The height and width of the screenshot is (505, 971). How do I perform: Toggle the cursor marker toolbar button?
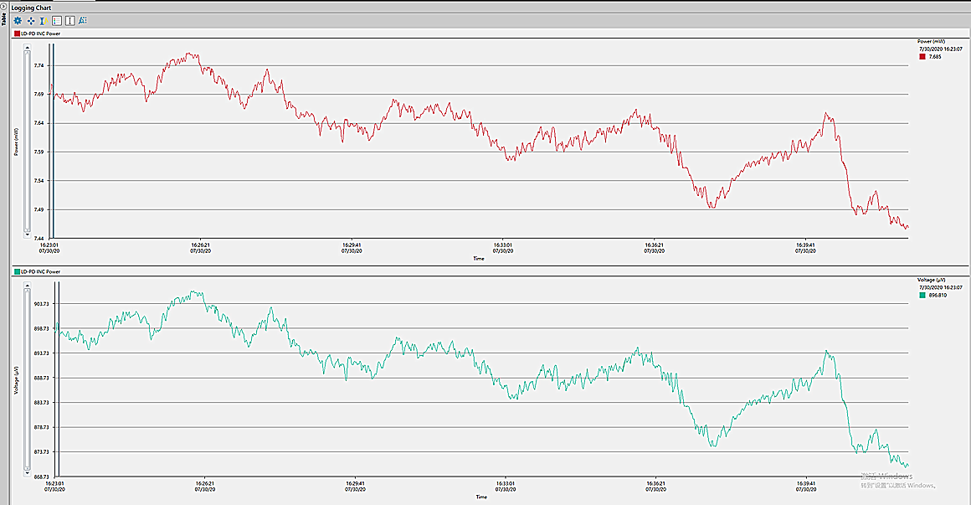click(69, 20)
